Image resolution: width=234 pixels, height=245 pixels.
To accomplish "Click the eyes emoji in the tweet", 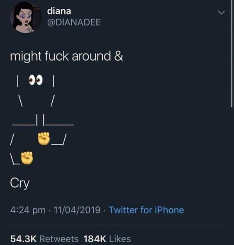I will (x=35, y=80).
